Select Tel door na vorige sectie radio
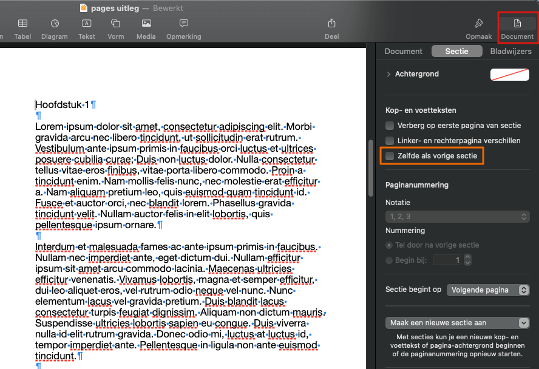The width and height of the screenshot is (539, 369). (389, 245)
